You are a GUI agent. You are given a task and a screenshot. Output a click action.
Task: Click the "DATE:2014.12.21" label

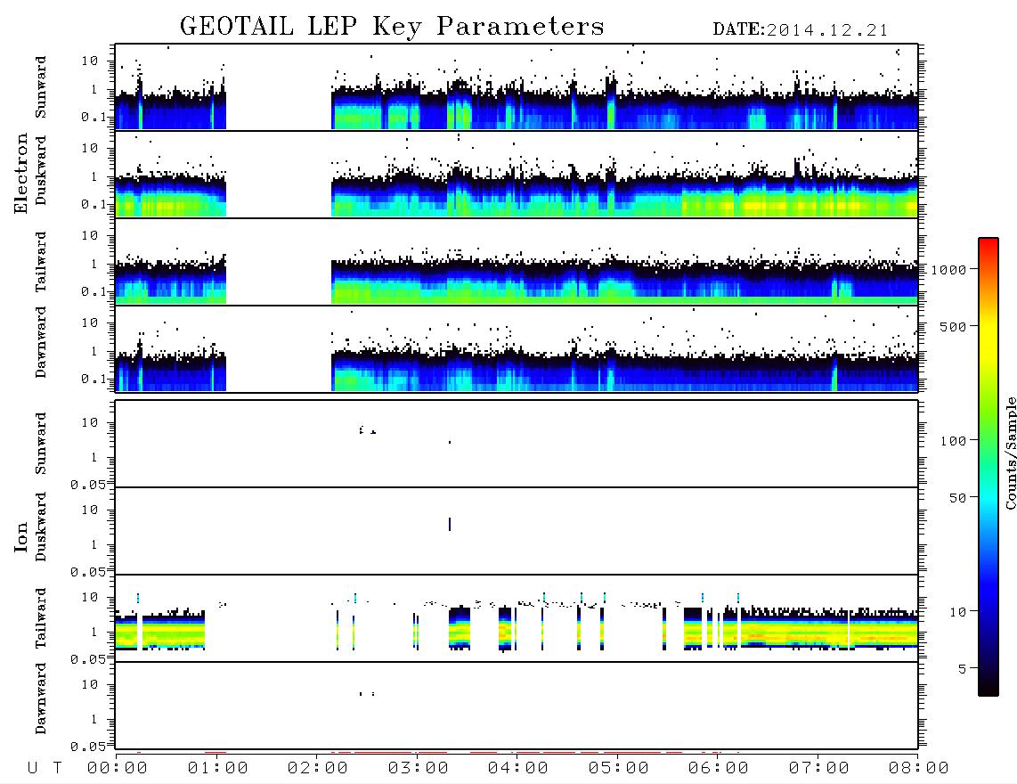pos(801,30)
